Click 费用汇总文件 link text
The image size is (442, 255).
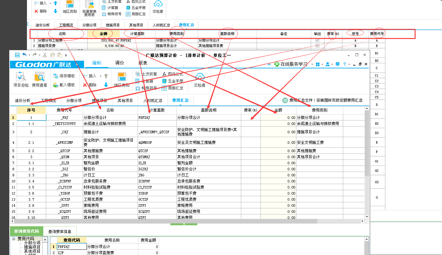326,100
